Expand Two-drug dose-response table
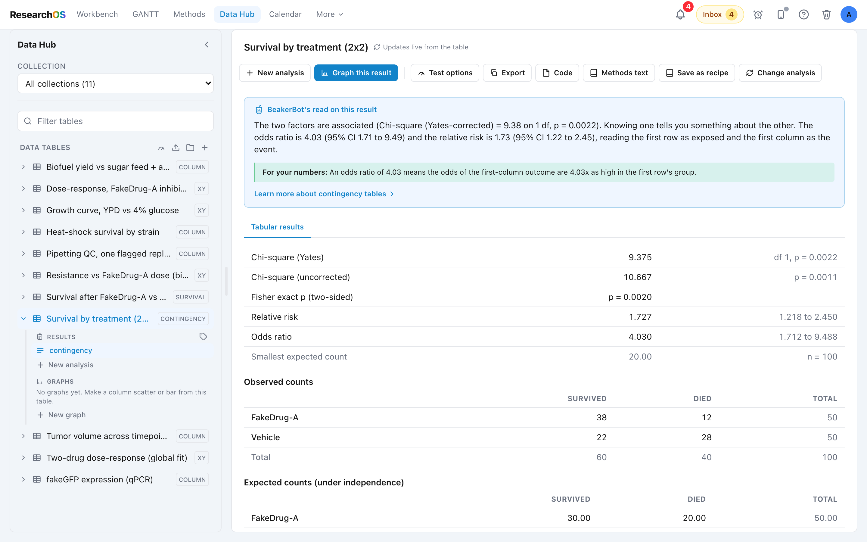Viewport: 867px width, 542px height. pos(23,458)
